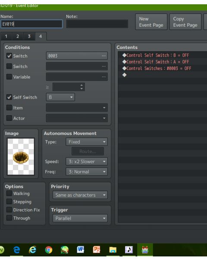The image size is (207, 259).
Task: Expand the Priority dropdown Same as characters
Action: (x=80, y=195)
